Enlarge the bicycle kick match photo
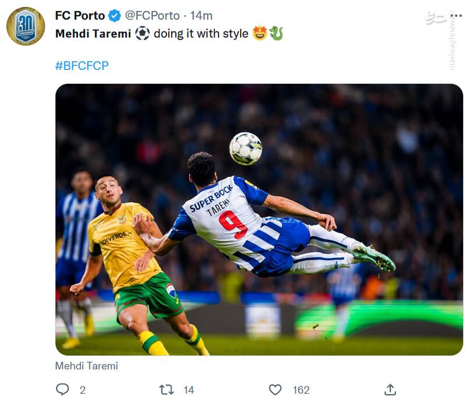The image size is (466, 400). (259, 220)
